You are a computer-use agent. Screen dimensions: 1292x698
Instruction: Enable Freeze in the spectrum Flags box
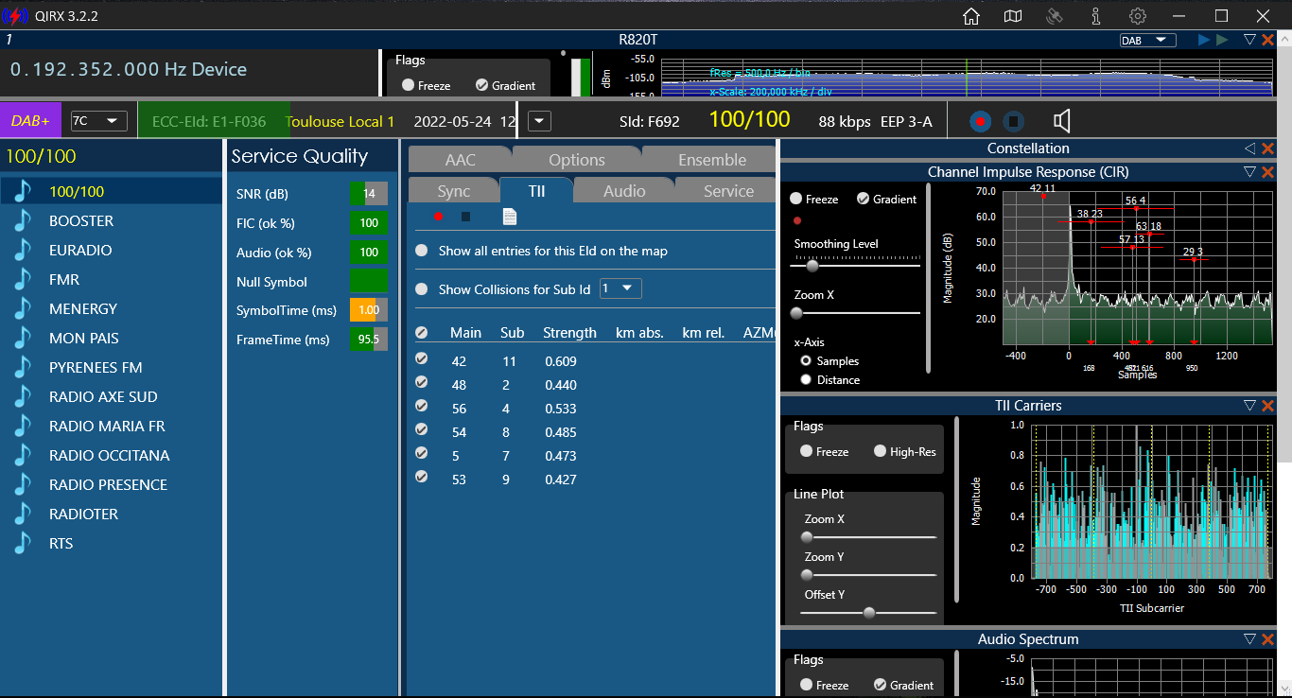point(409,85)
